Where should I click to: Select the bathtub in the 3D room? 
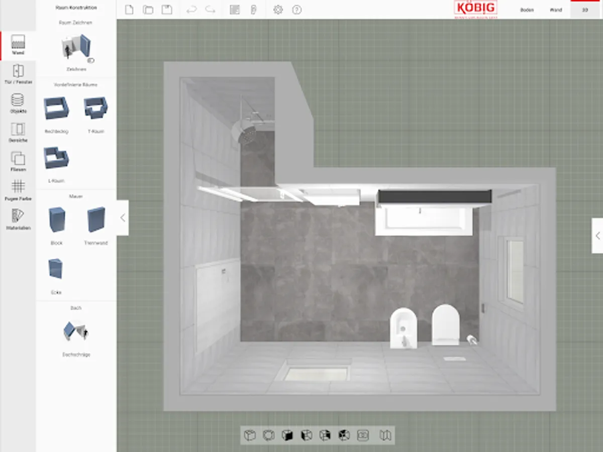424,221
